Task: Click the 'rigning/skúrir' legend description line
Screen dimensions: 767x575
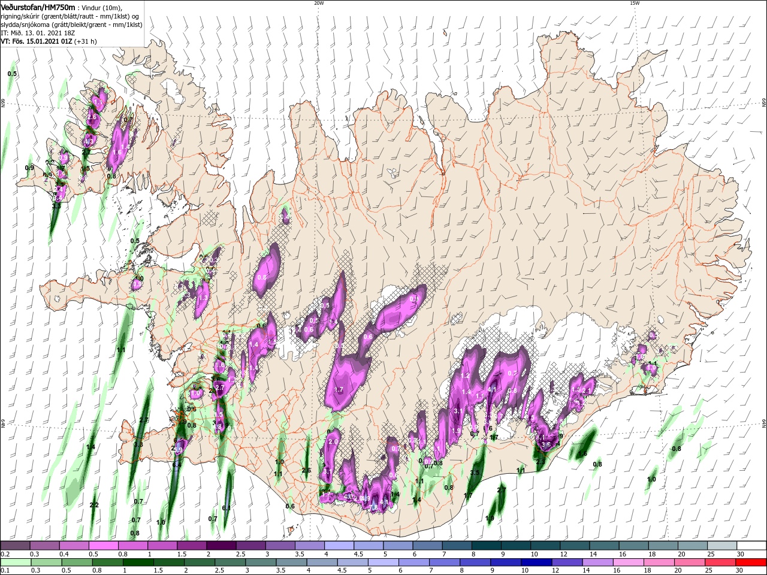Action: click(70, 16)
